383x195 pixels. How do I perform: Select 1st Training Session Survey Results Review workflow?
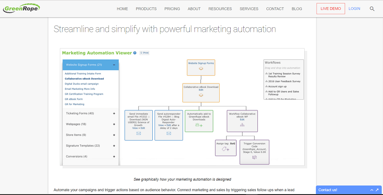[x=284, y=75]
